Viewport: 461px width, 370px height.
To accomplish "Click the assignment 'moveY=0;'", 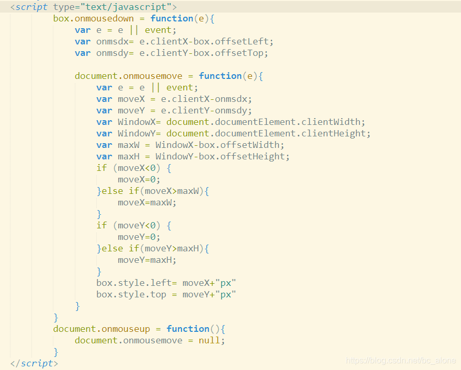I will (x=139, y=237).
